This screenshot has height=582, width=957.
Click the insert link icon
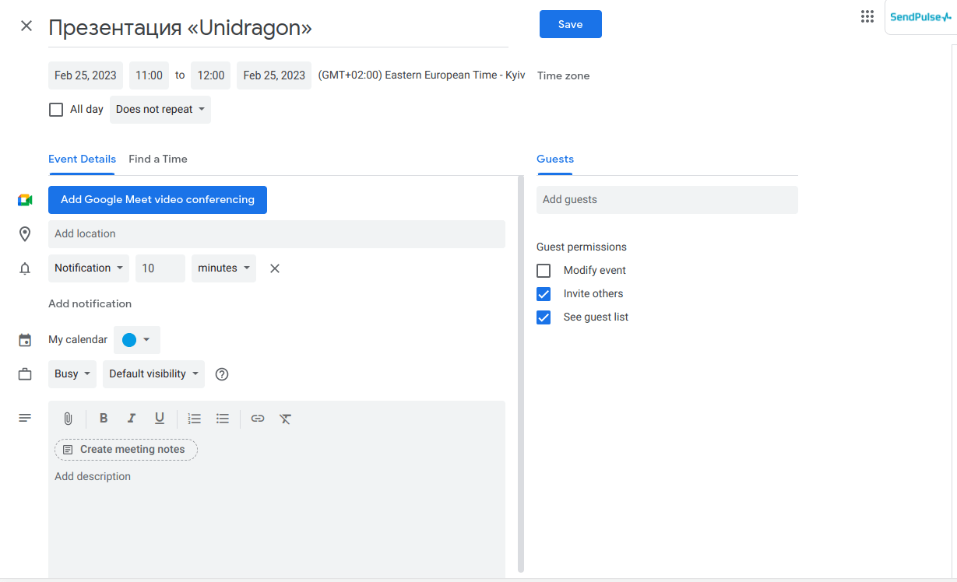[x=258, y=419]
